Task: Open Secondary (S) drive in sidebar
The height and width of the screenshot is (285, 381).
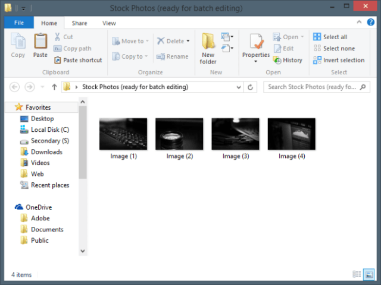Action: click(45, 141)
